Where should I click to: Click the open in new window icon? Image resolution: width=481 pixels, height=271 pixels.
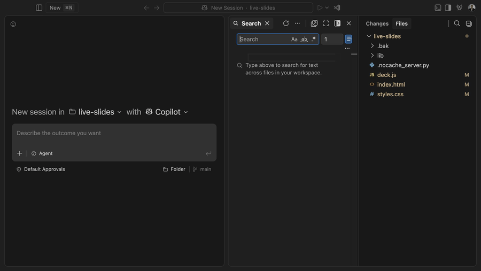click(x=314, y=24)
